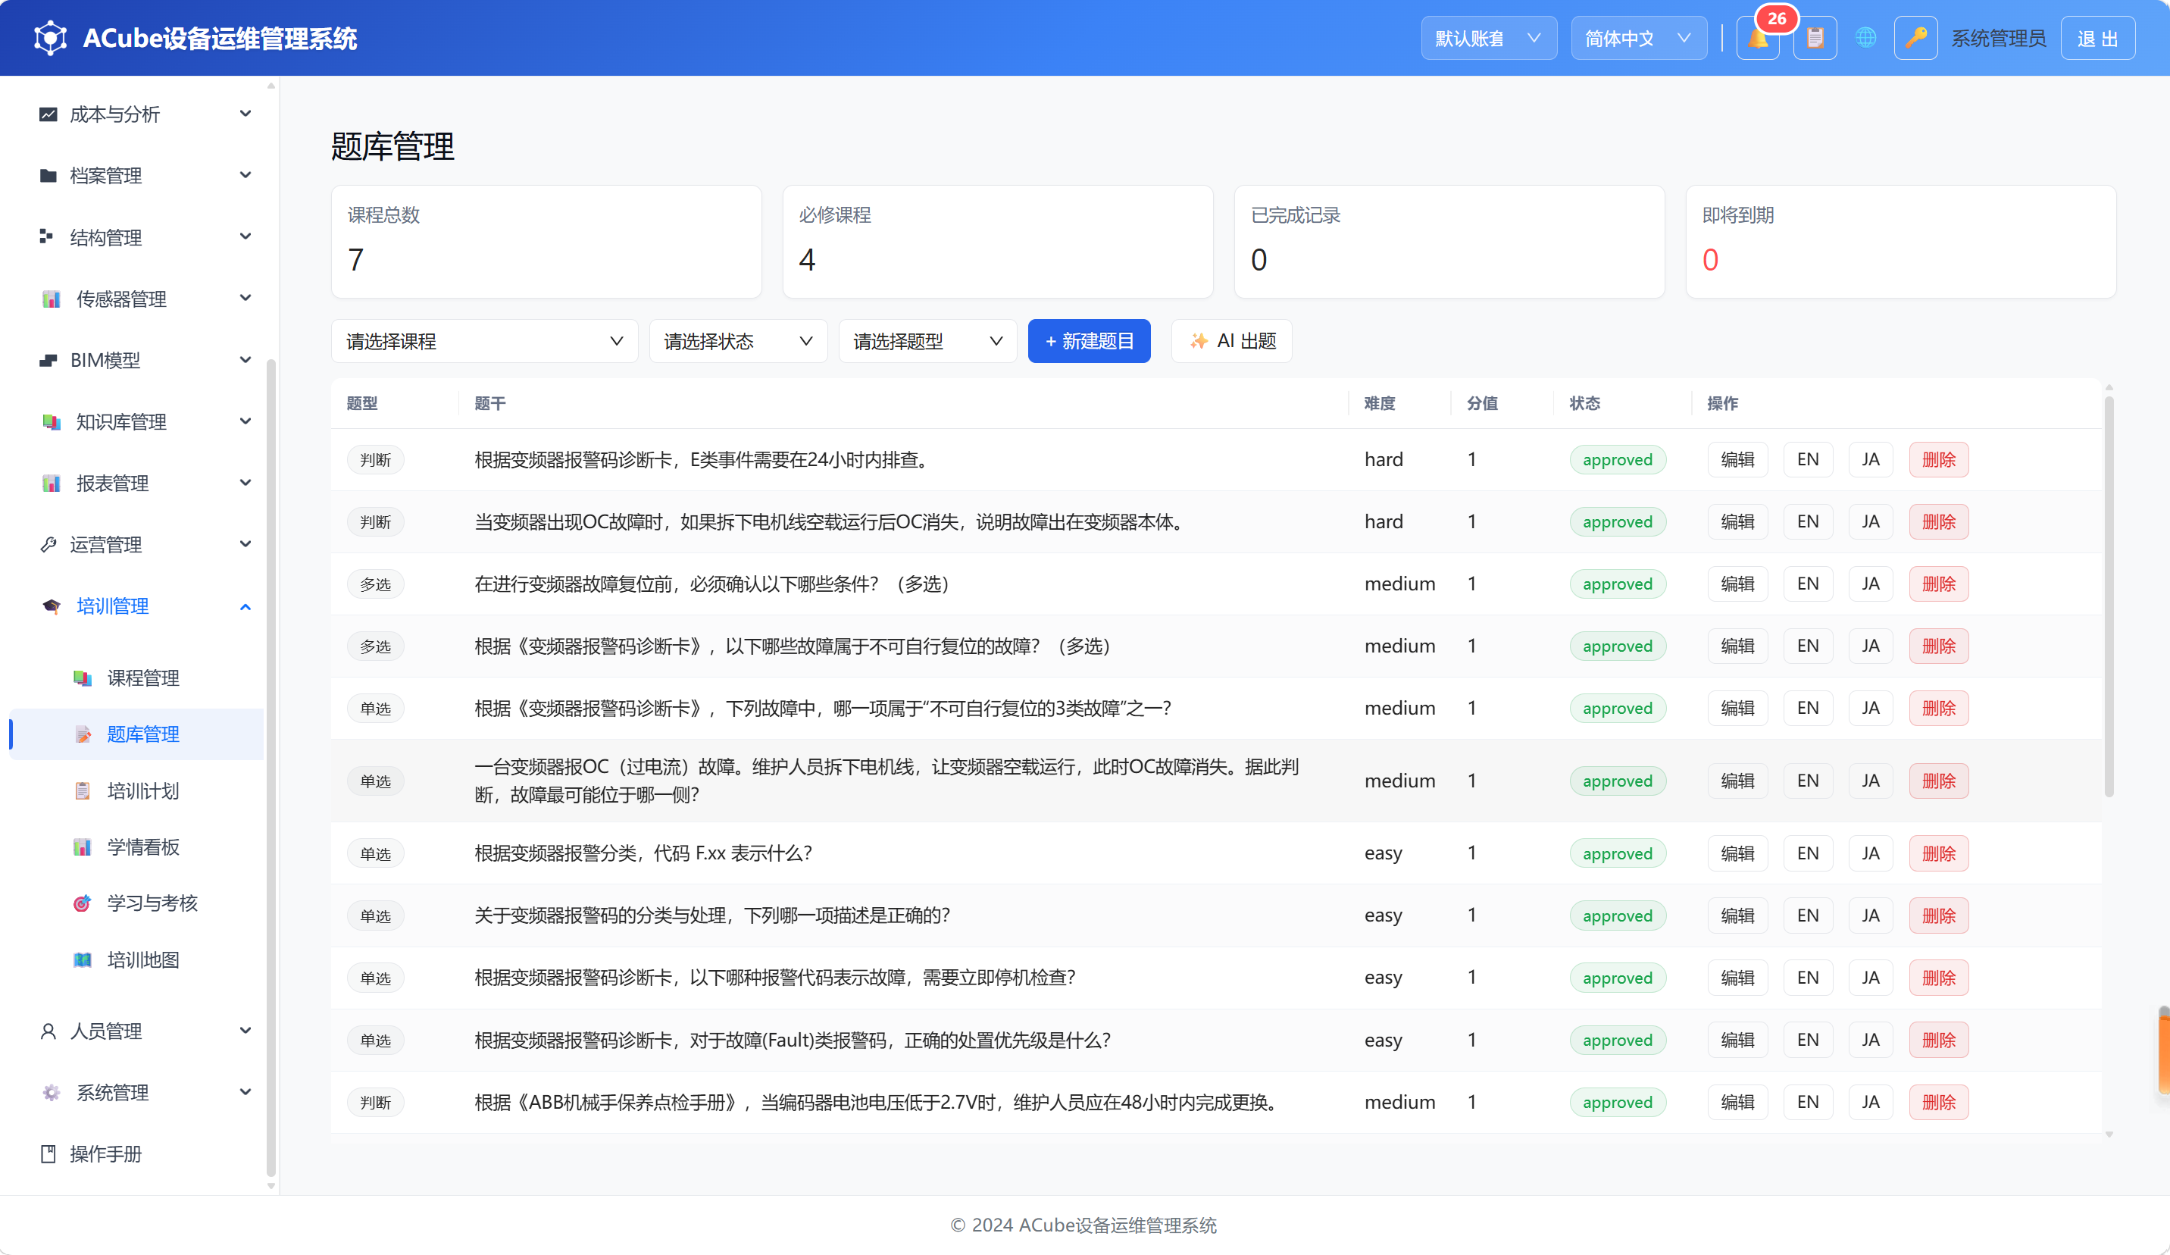Screen dimensions: 2170x1255
Task: Click the ACube cube logo icon
Action: coord(50,38)
